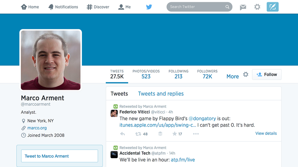Click the search magnifier icon

click(x=227, y=7)
